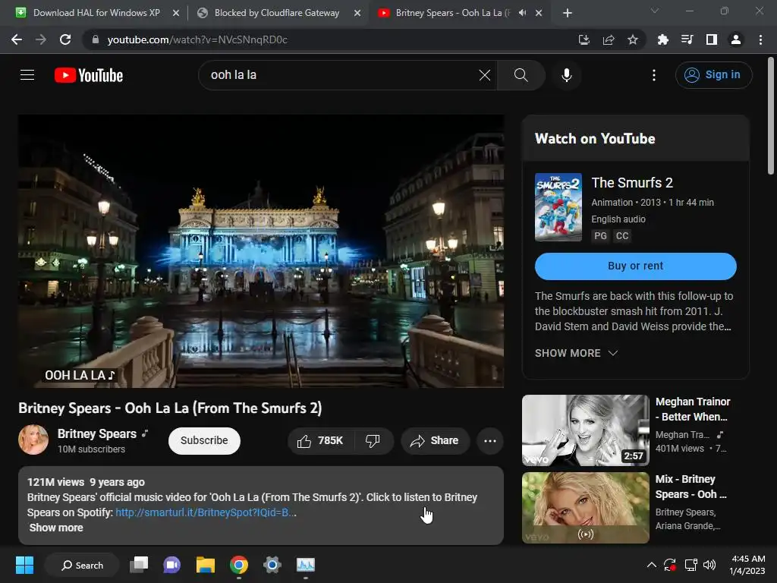Open a new browser tab
777x583 pixels.
click(x=568, y=13)
